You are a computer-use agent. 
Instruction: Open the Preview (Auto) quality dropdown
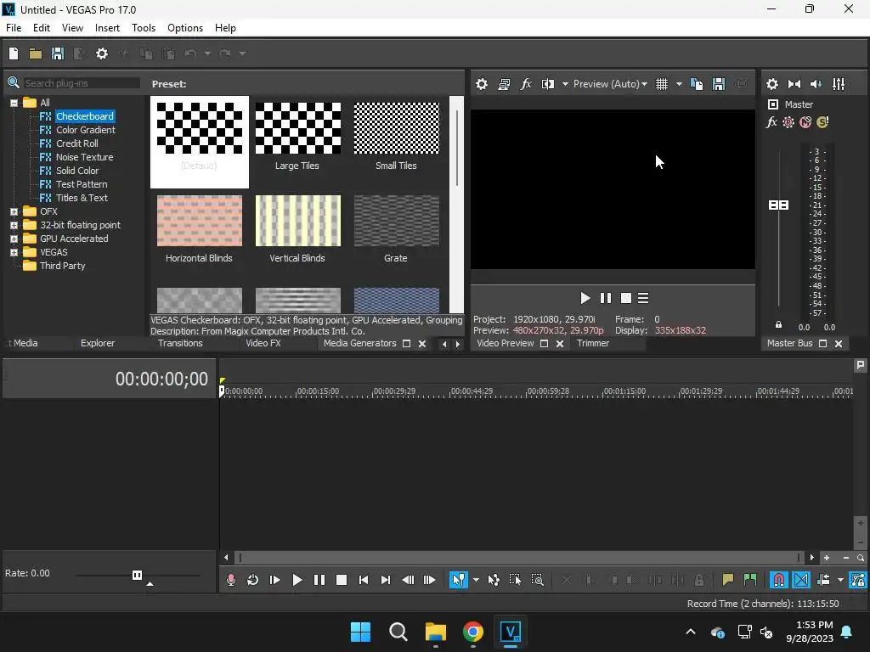[610, 84]
